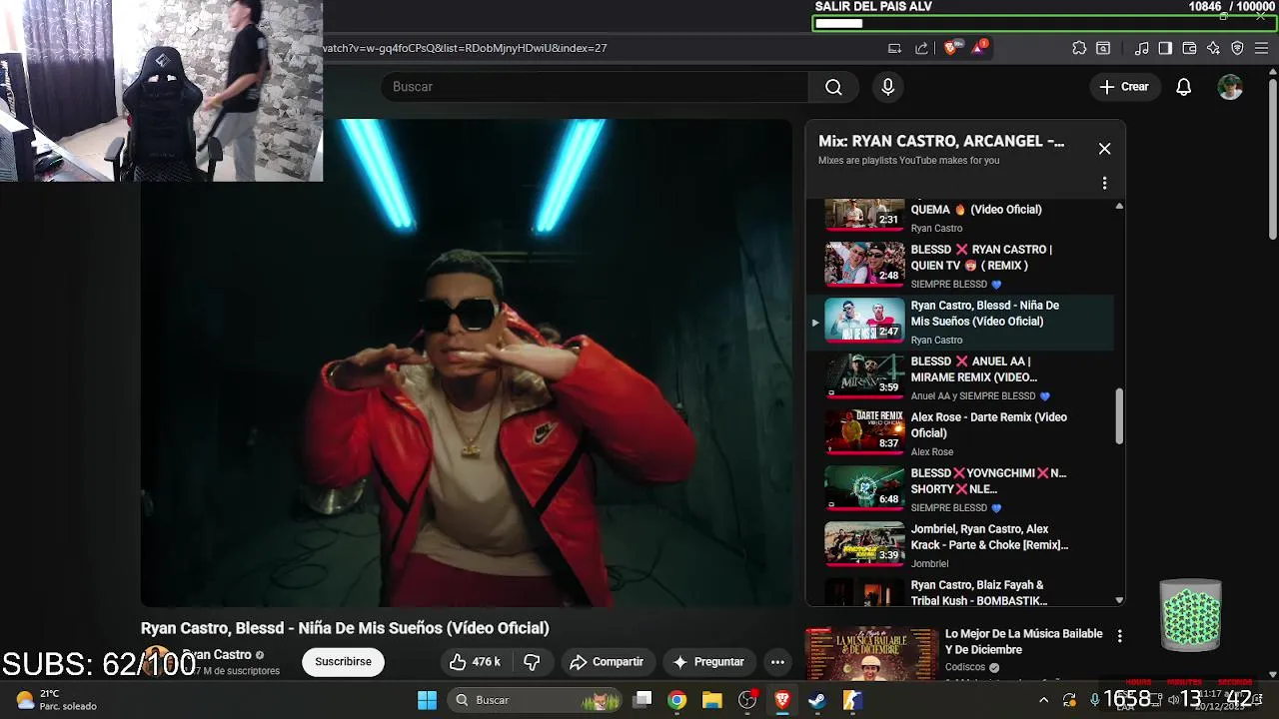Open Steam from taskbar

(x=817, y=700)
